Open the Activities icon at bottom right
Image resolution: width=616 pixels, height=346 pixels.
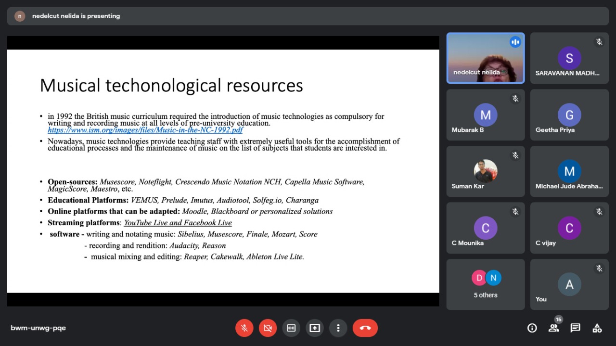597,328
